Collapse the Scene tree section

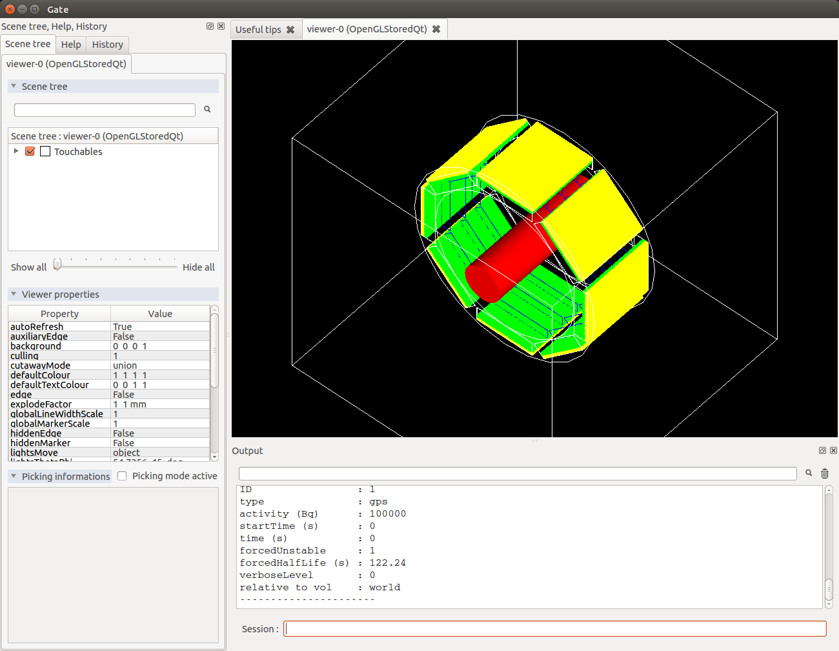point(14,86)
